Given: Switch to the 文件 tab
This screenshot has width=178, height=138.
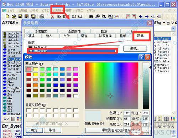Looking at the screenshot, I should point(67,36).
